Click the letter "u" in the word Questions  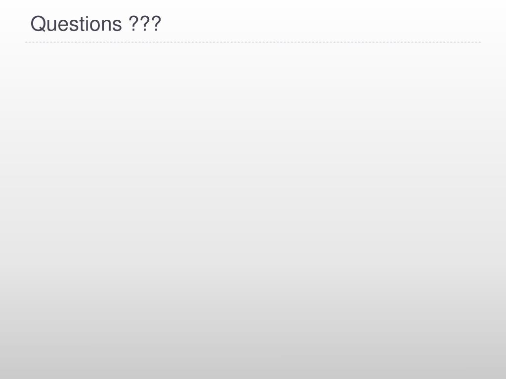tap(51, 26)
